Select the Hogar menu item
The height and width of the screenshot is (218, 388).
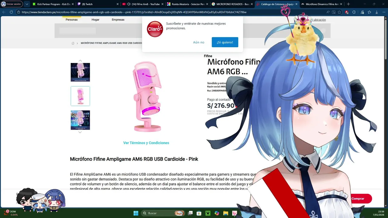95,20
